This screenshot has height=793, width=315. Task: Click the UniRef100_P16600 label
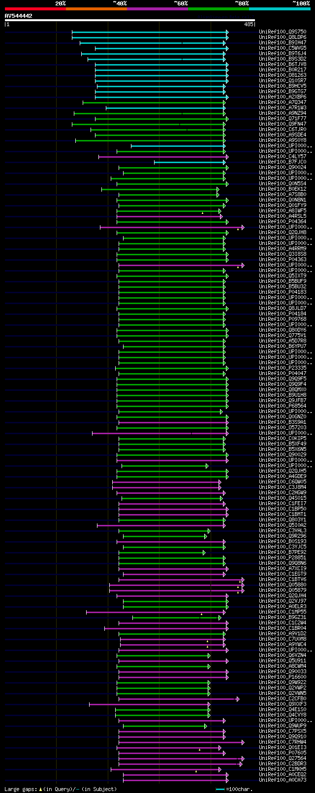click(x=283, y=677)
